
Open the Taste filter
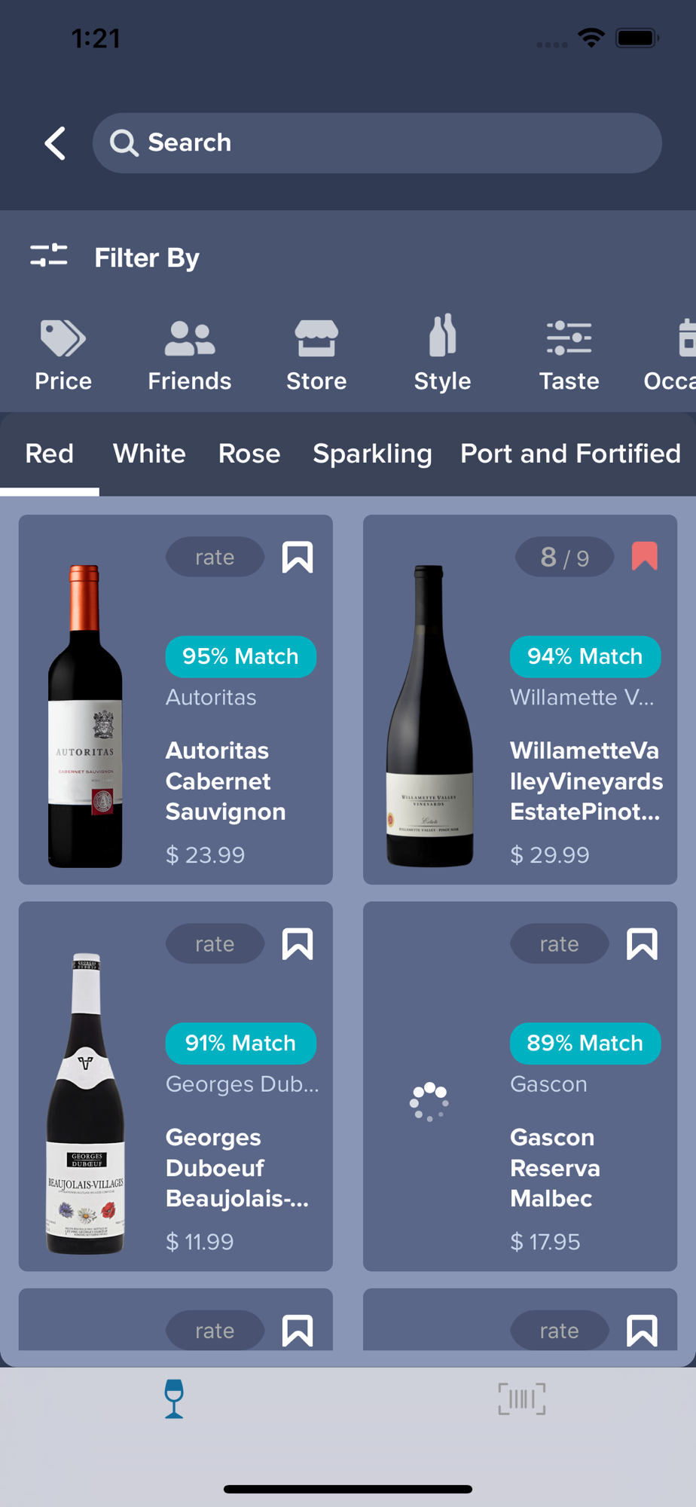click(x=569, y=355)
